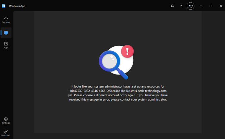Open the MJ account profile menu

(x=190, y=6)
